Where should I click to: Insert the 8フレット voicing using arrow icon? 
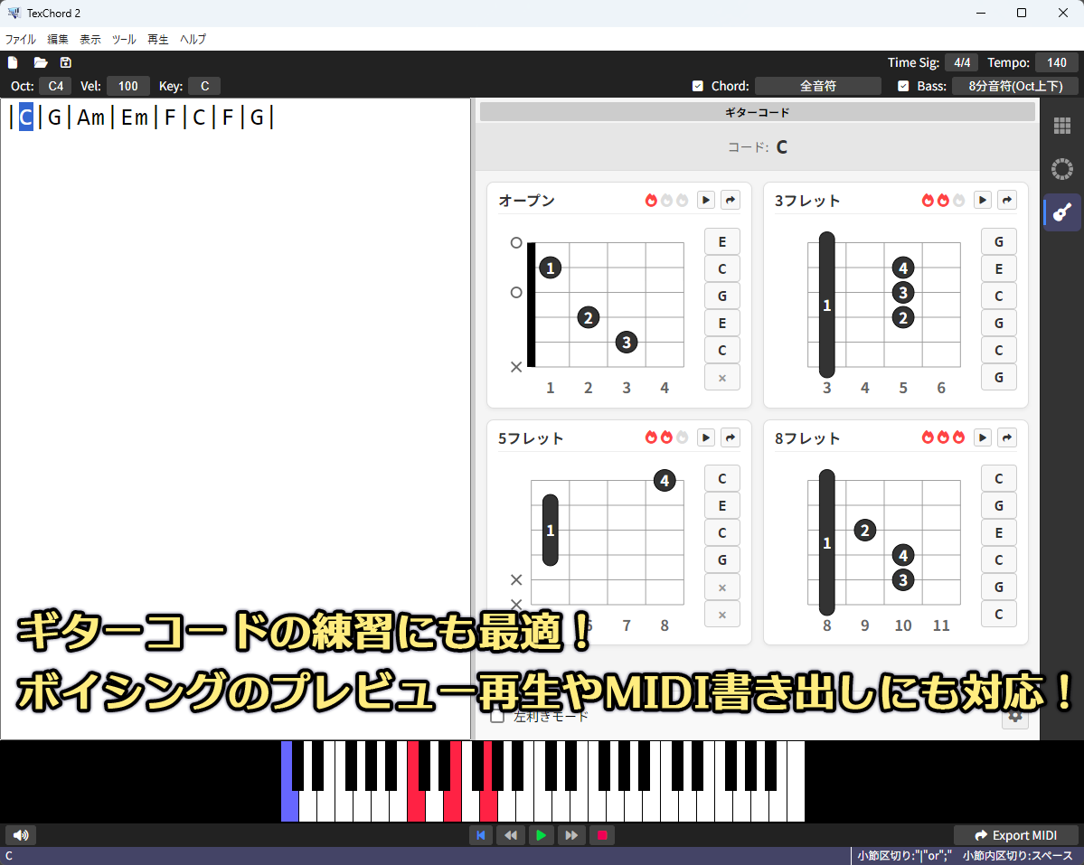1007,437
